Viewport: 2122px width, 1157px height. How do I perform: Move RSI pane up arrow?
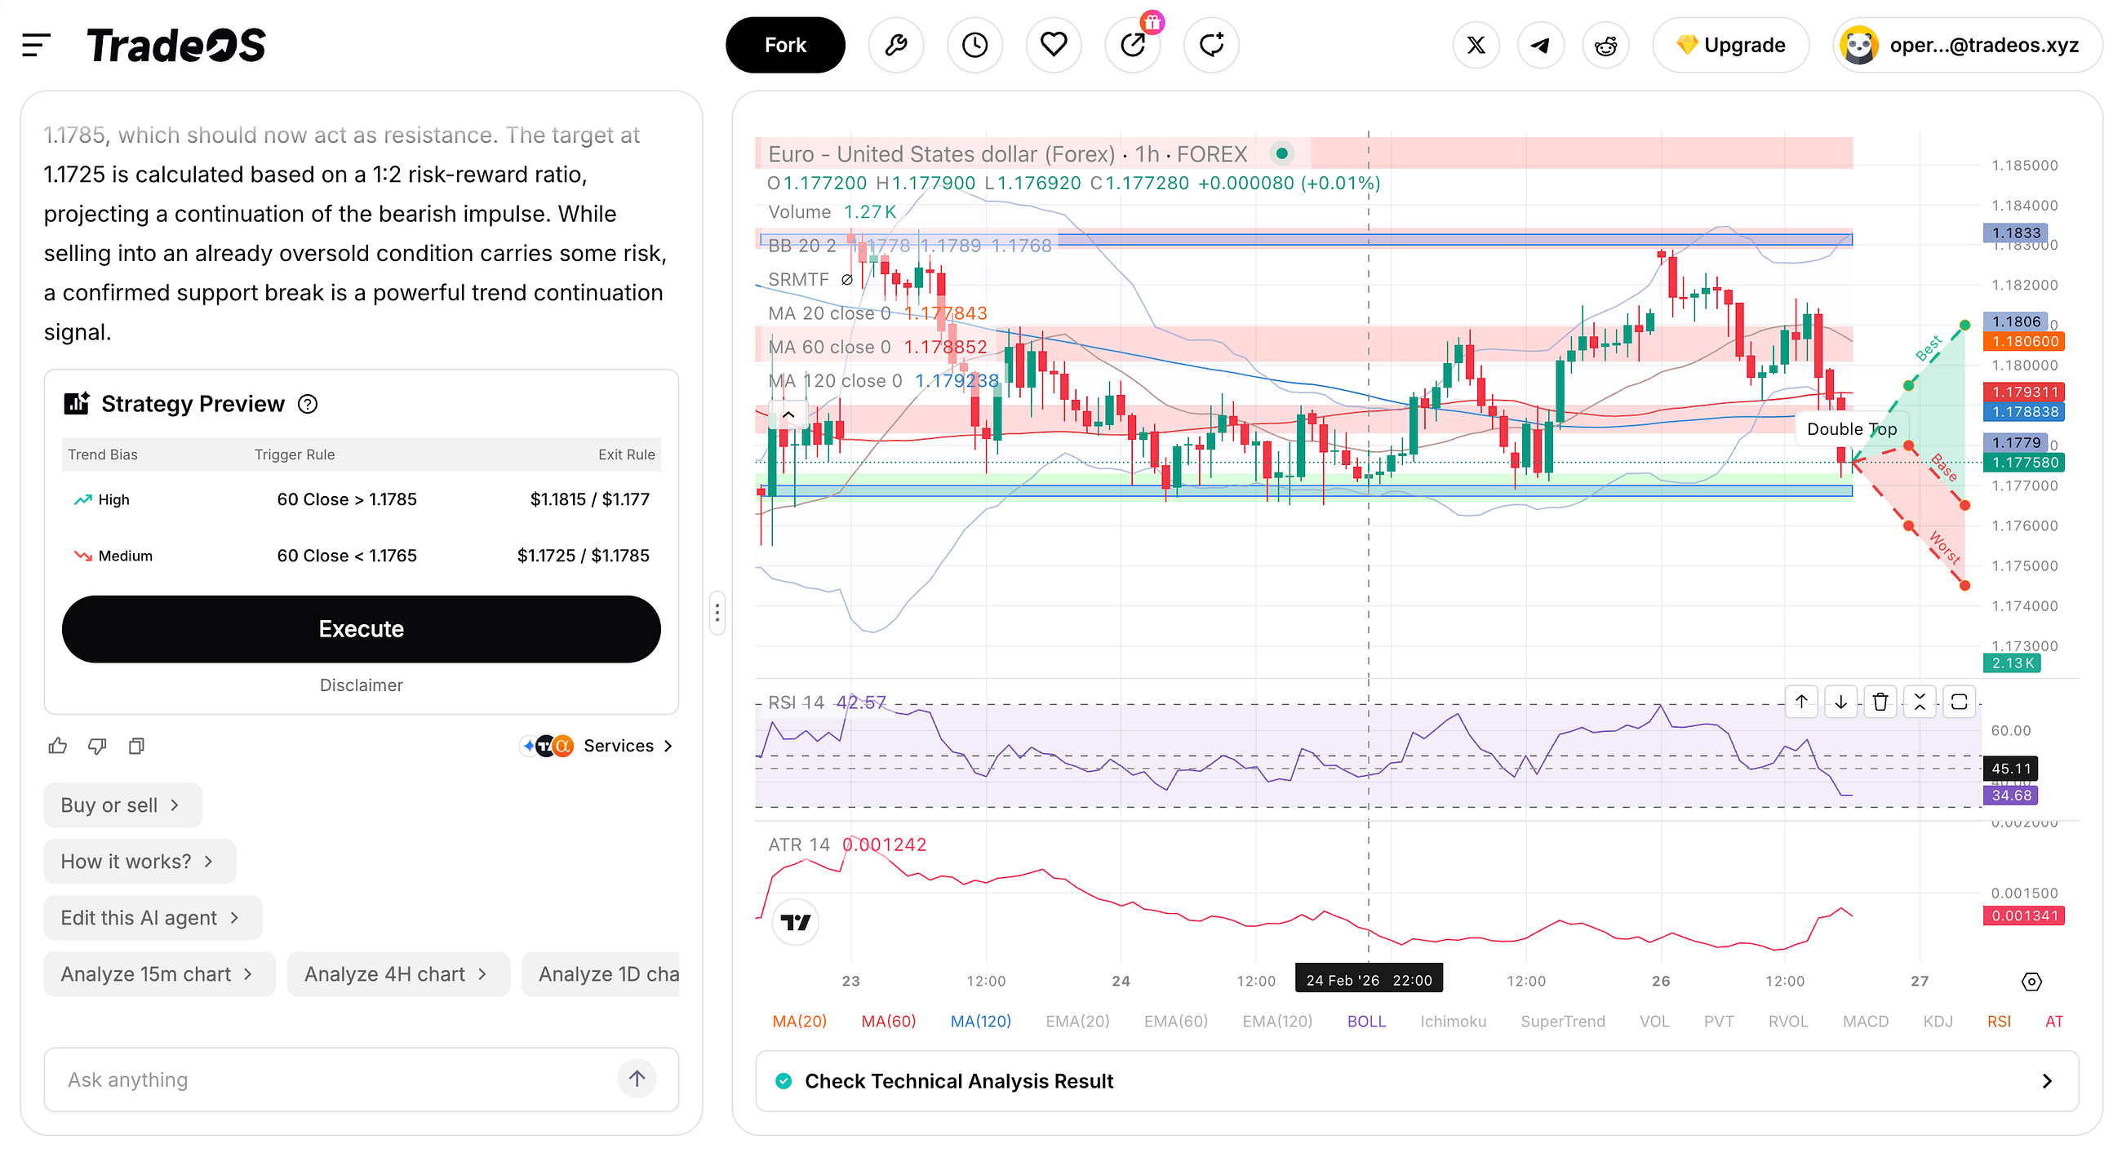(1800, 702)
